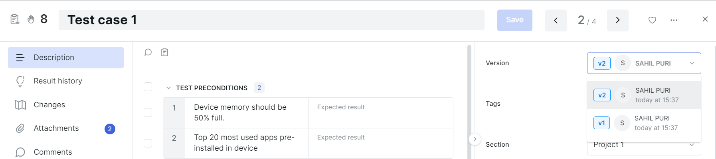Viewport: 716px width, 159px height.
Task: Click the comment bubble toolbar icon
Action: click(148, 52)
